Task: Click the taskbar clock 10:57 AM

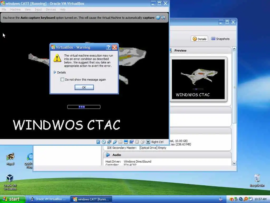Action: point(260,199)
